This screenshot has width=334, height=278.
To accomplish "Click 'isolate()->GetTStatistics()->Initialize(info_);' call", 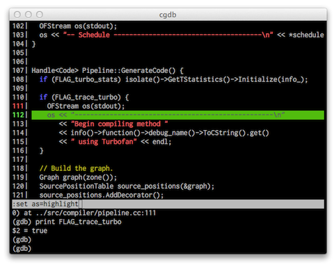I will click(x=216, y=79).
